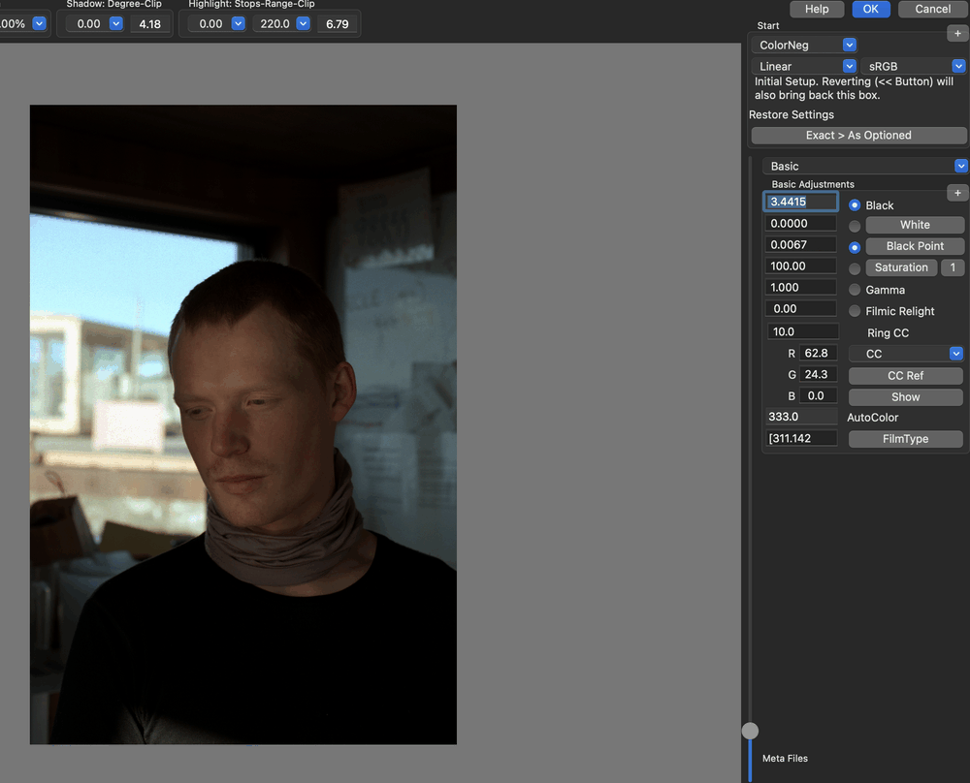Click the plus button beside Basic Adjustments

[x=957, y=193]
